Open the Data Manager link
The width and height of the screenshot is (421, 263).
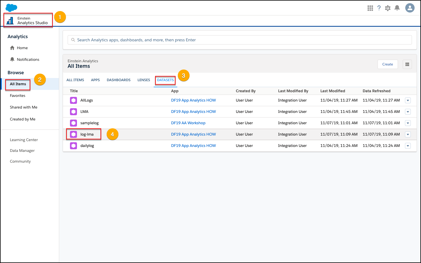pyautogui.click(x=22, y=151)
